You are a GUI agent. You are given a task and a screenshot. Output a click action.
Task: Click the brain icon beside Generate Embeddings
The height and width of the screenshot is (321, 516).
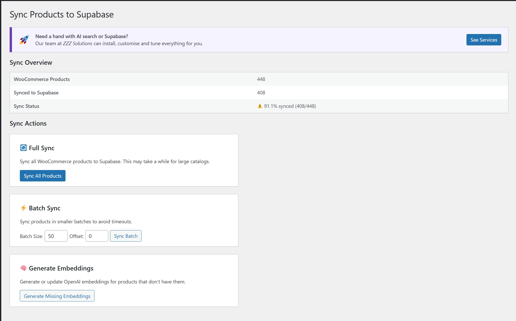pos(23,268)
